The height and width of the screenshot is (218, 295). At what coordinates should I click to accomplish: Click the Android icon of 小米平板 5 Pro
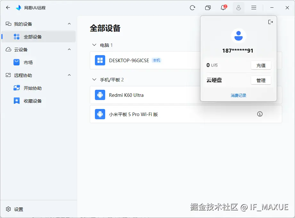click(x=100, y=114)
